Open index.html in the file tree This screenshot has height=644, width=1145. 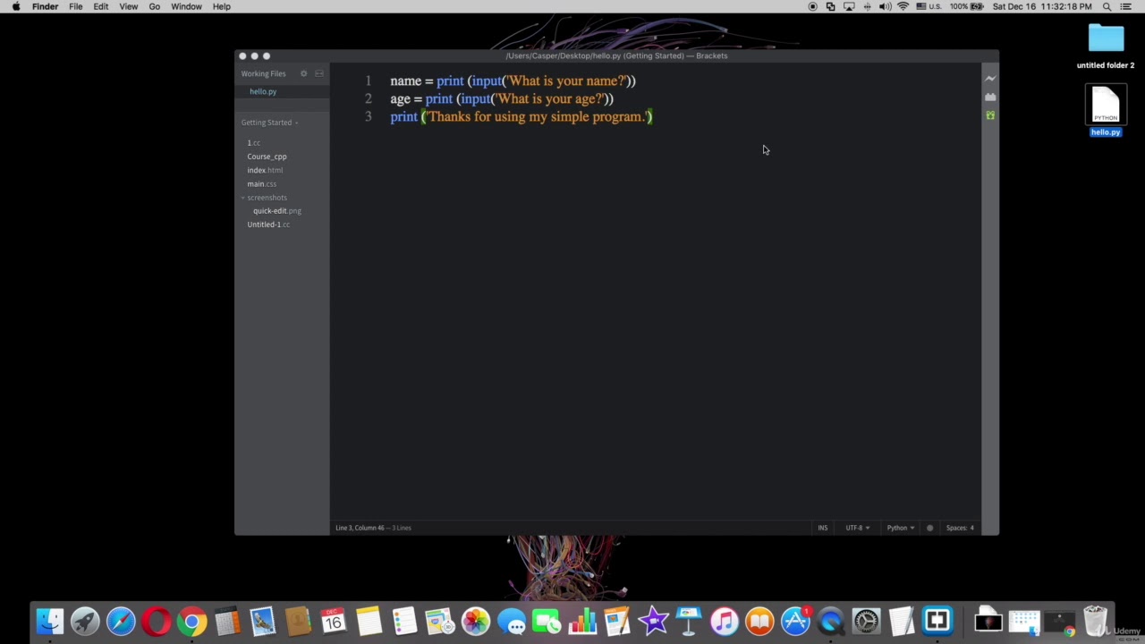265,170
